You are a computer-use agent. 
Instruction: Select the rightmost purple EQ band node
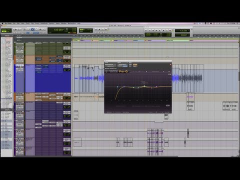156,86
